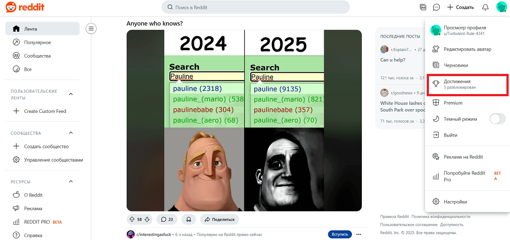
Task: Open the chat icon
Action: click(436, 7)
